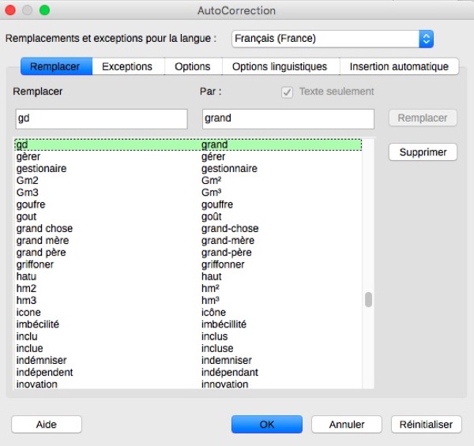This screenshot has width=474, height=446.
Task: Choose the inovation entry in the list
Action: click(36, 384)
